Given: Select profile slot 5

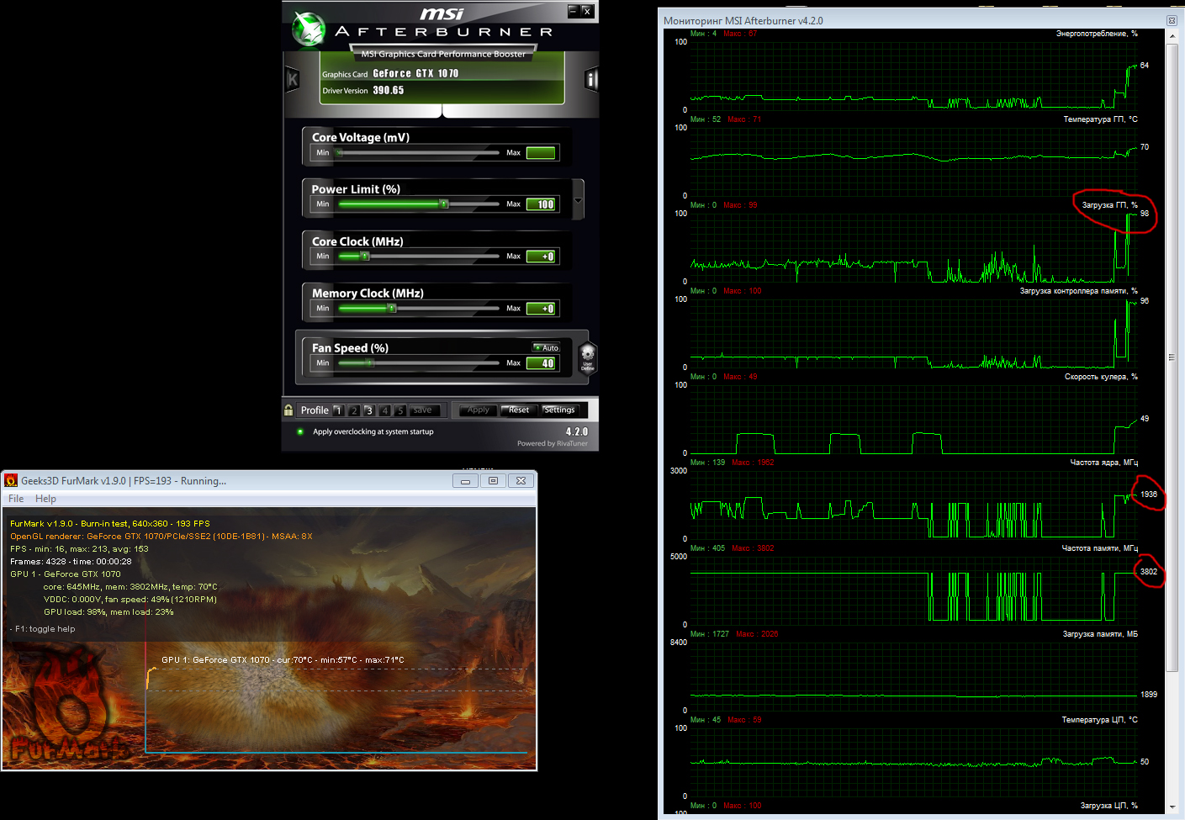Looking at the screenshot, I should tap(400, 410).
